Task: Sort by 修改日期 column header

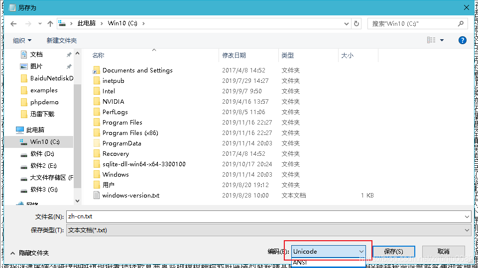Action: tap(234, 55)
